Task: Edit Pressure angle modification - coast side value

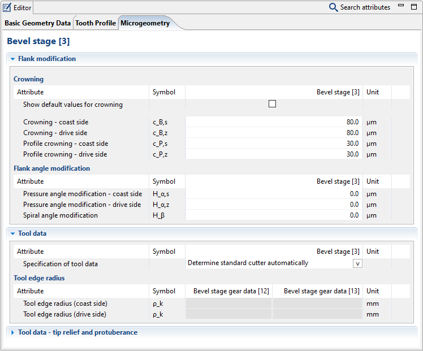Action: [273, 194]
